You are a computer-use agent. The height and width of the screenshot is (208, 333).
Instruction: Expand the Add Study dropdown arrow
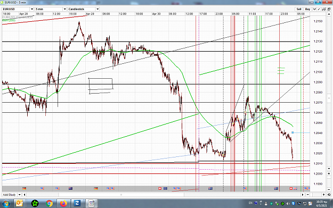click(x=20, y=195)
